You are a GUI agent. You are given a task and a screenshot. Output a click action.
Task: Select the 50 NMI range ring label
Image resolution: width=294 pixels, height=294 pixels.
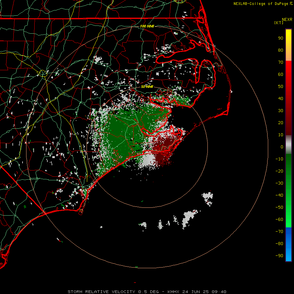[147, 87]
